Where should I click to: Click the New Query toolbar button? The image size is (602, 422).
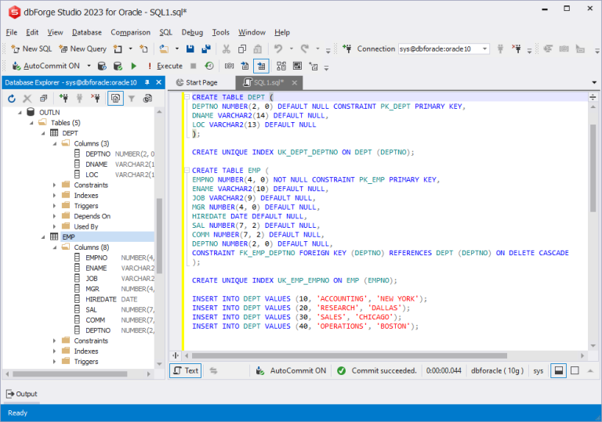coord(82,49)
